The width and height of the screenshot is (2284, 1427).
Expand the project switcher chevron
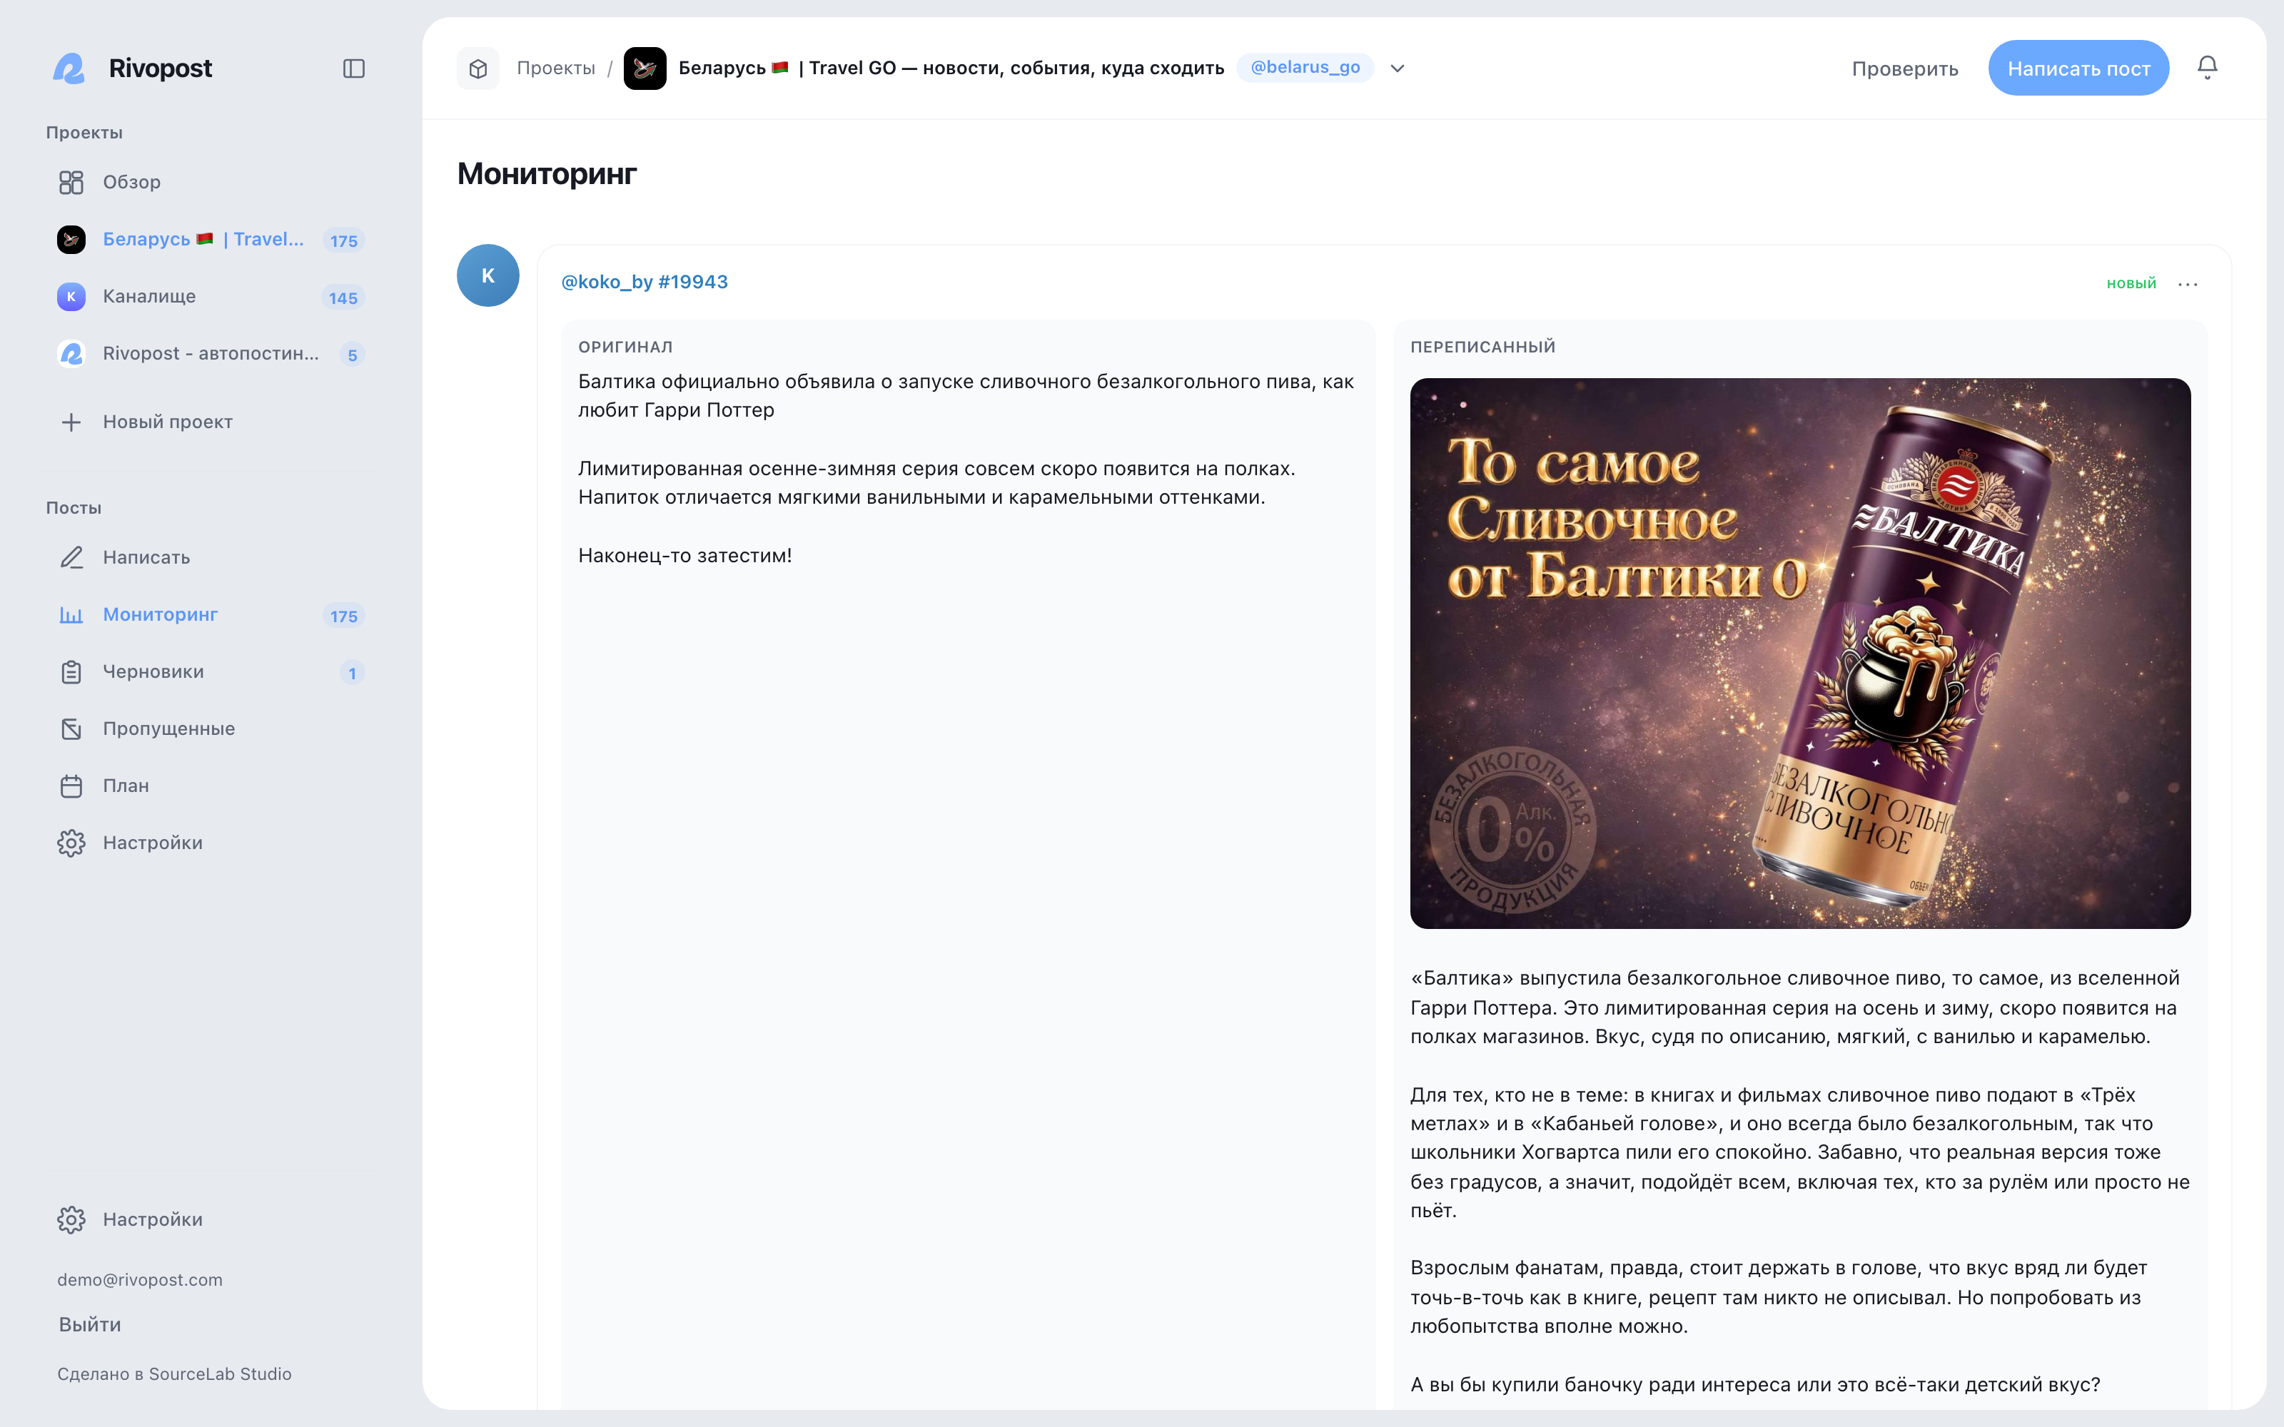point(1398,68)
